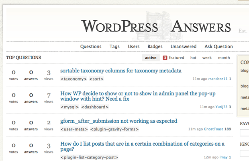Show Unanswered questions
Image resolution: width=249 pixels, height=161 pixels.
[x=183, y=46]
